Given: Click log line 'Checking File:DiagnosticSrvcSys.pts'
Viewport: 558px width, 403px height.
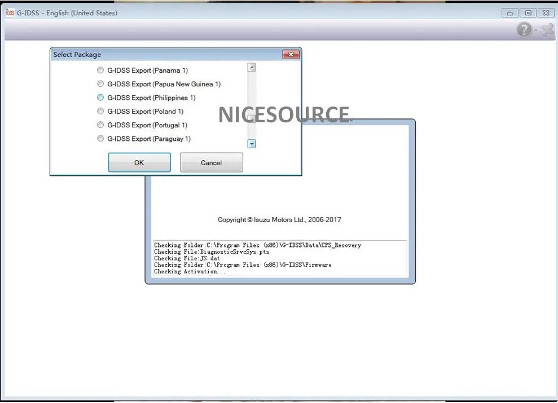Looking at the screenshot, I should pyautogui.click(x=212, y=251).
